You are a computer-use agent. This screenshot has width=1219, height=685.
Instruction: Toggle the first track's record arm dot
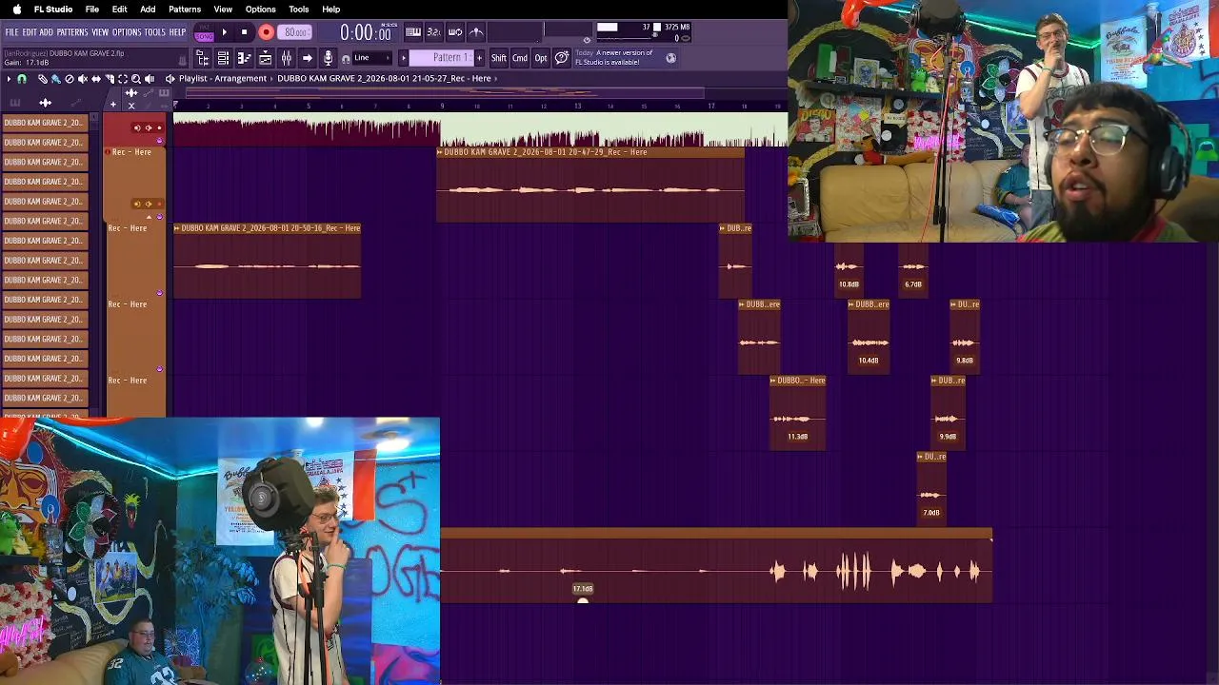[x=159, y=127]
